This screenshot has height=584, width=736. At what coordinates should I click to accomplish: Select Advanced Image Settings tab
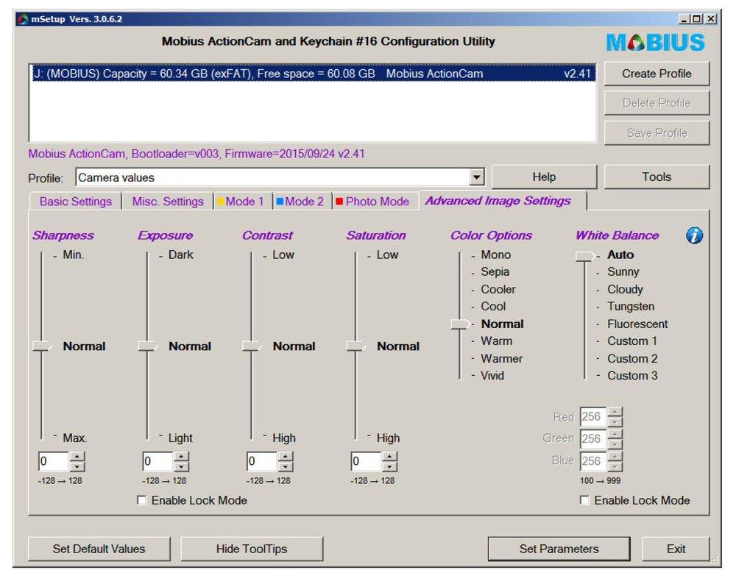coord(502,201)
